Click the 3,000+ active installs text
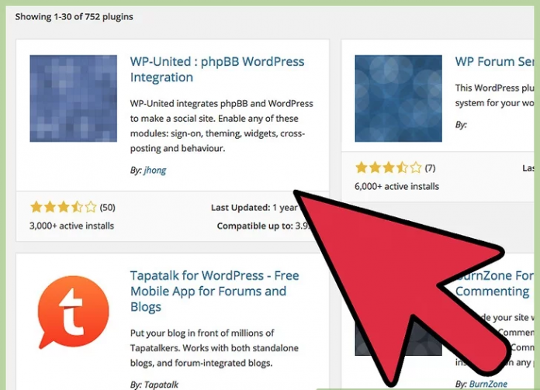Viewport: 540px width, 390px height. pos(71,226)
